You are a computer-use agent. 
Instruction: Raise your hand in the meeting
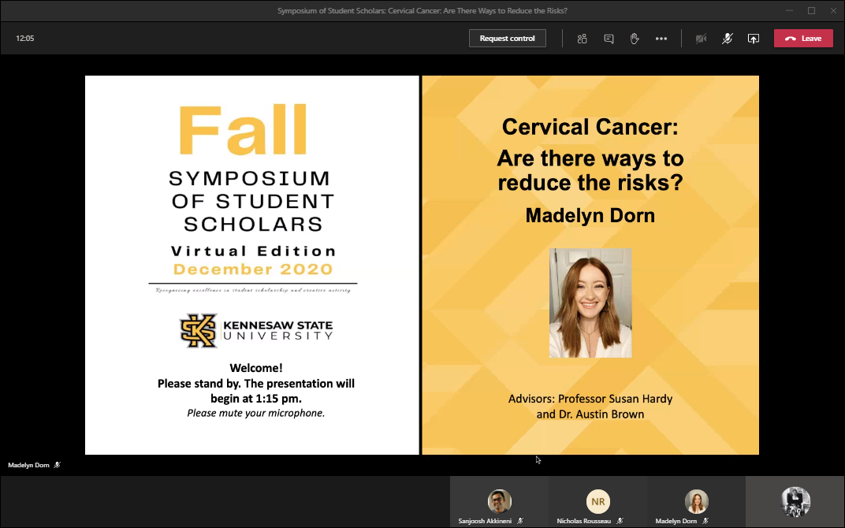click(x=635, y=39)
